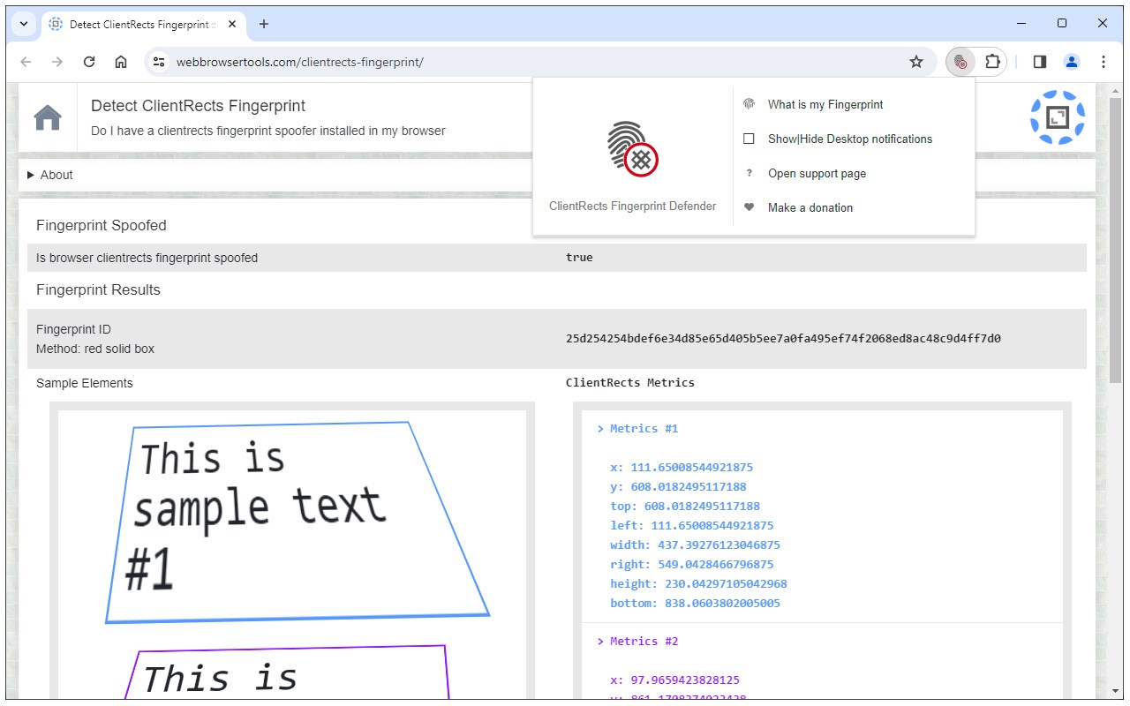
Task: Open the tab search dropdown arrow
Action: click(24, 24)
